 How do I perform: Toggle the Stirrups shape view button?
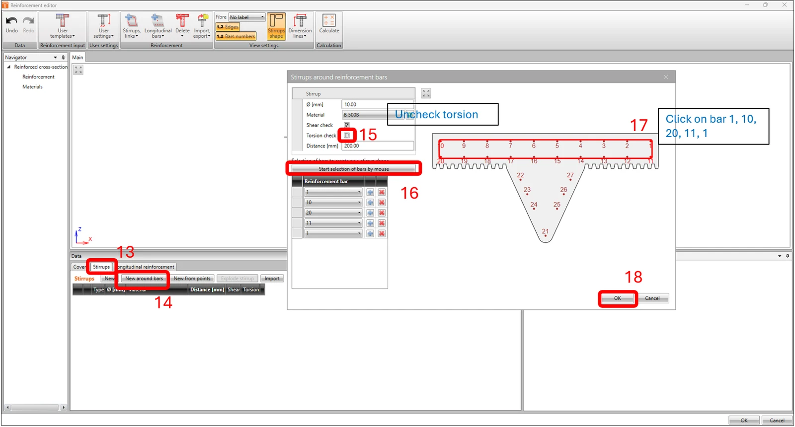(x=276, y=26)
